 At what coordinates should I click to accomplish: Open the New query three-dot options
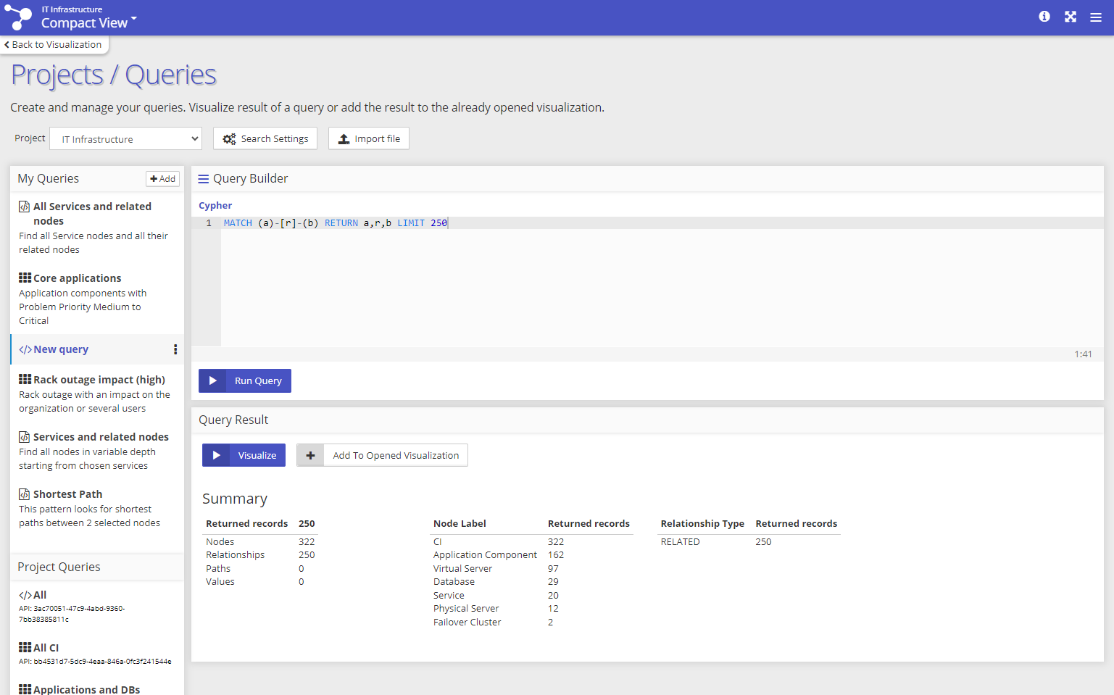[175, 349]
